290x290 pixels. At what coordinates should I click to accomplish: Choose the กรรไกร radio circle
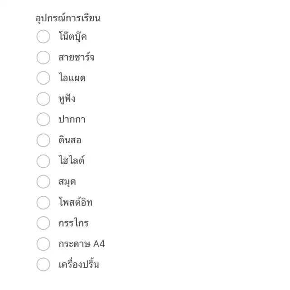pos(43,223)
